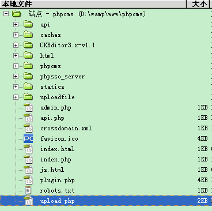Click the upload.php file icon
The image size is (212, 211).
click(x=28, y=201)
